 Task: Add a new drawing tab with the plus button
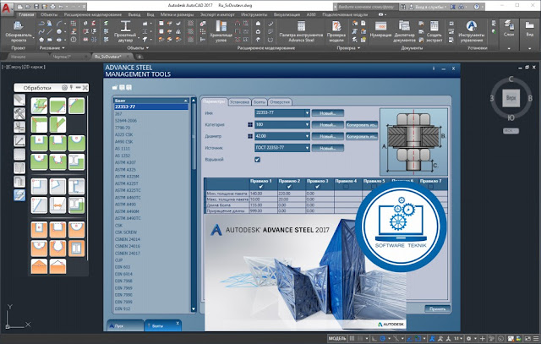[139, 57]
